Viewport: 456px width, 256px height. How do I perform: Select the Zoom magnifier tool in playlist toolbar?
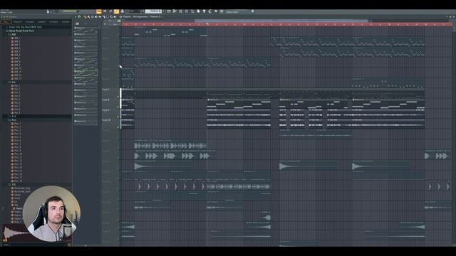111,17
